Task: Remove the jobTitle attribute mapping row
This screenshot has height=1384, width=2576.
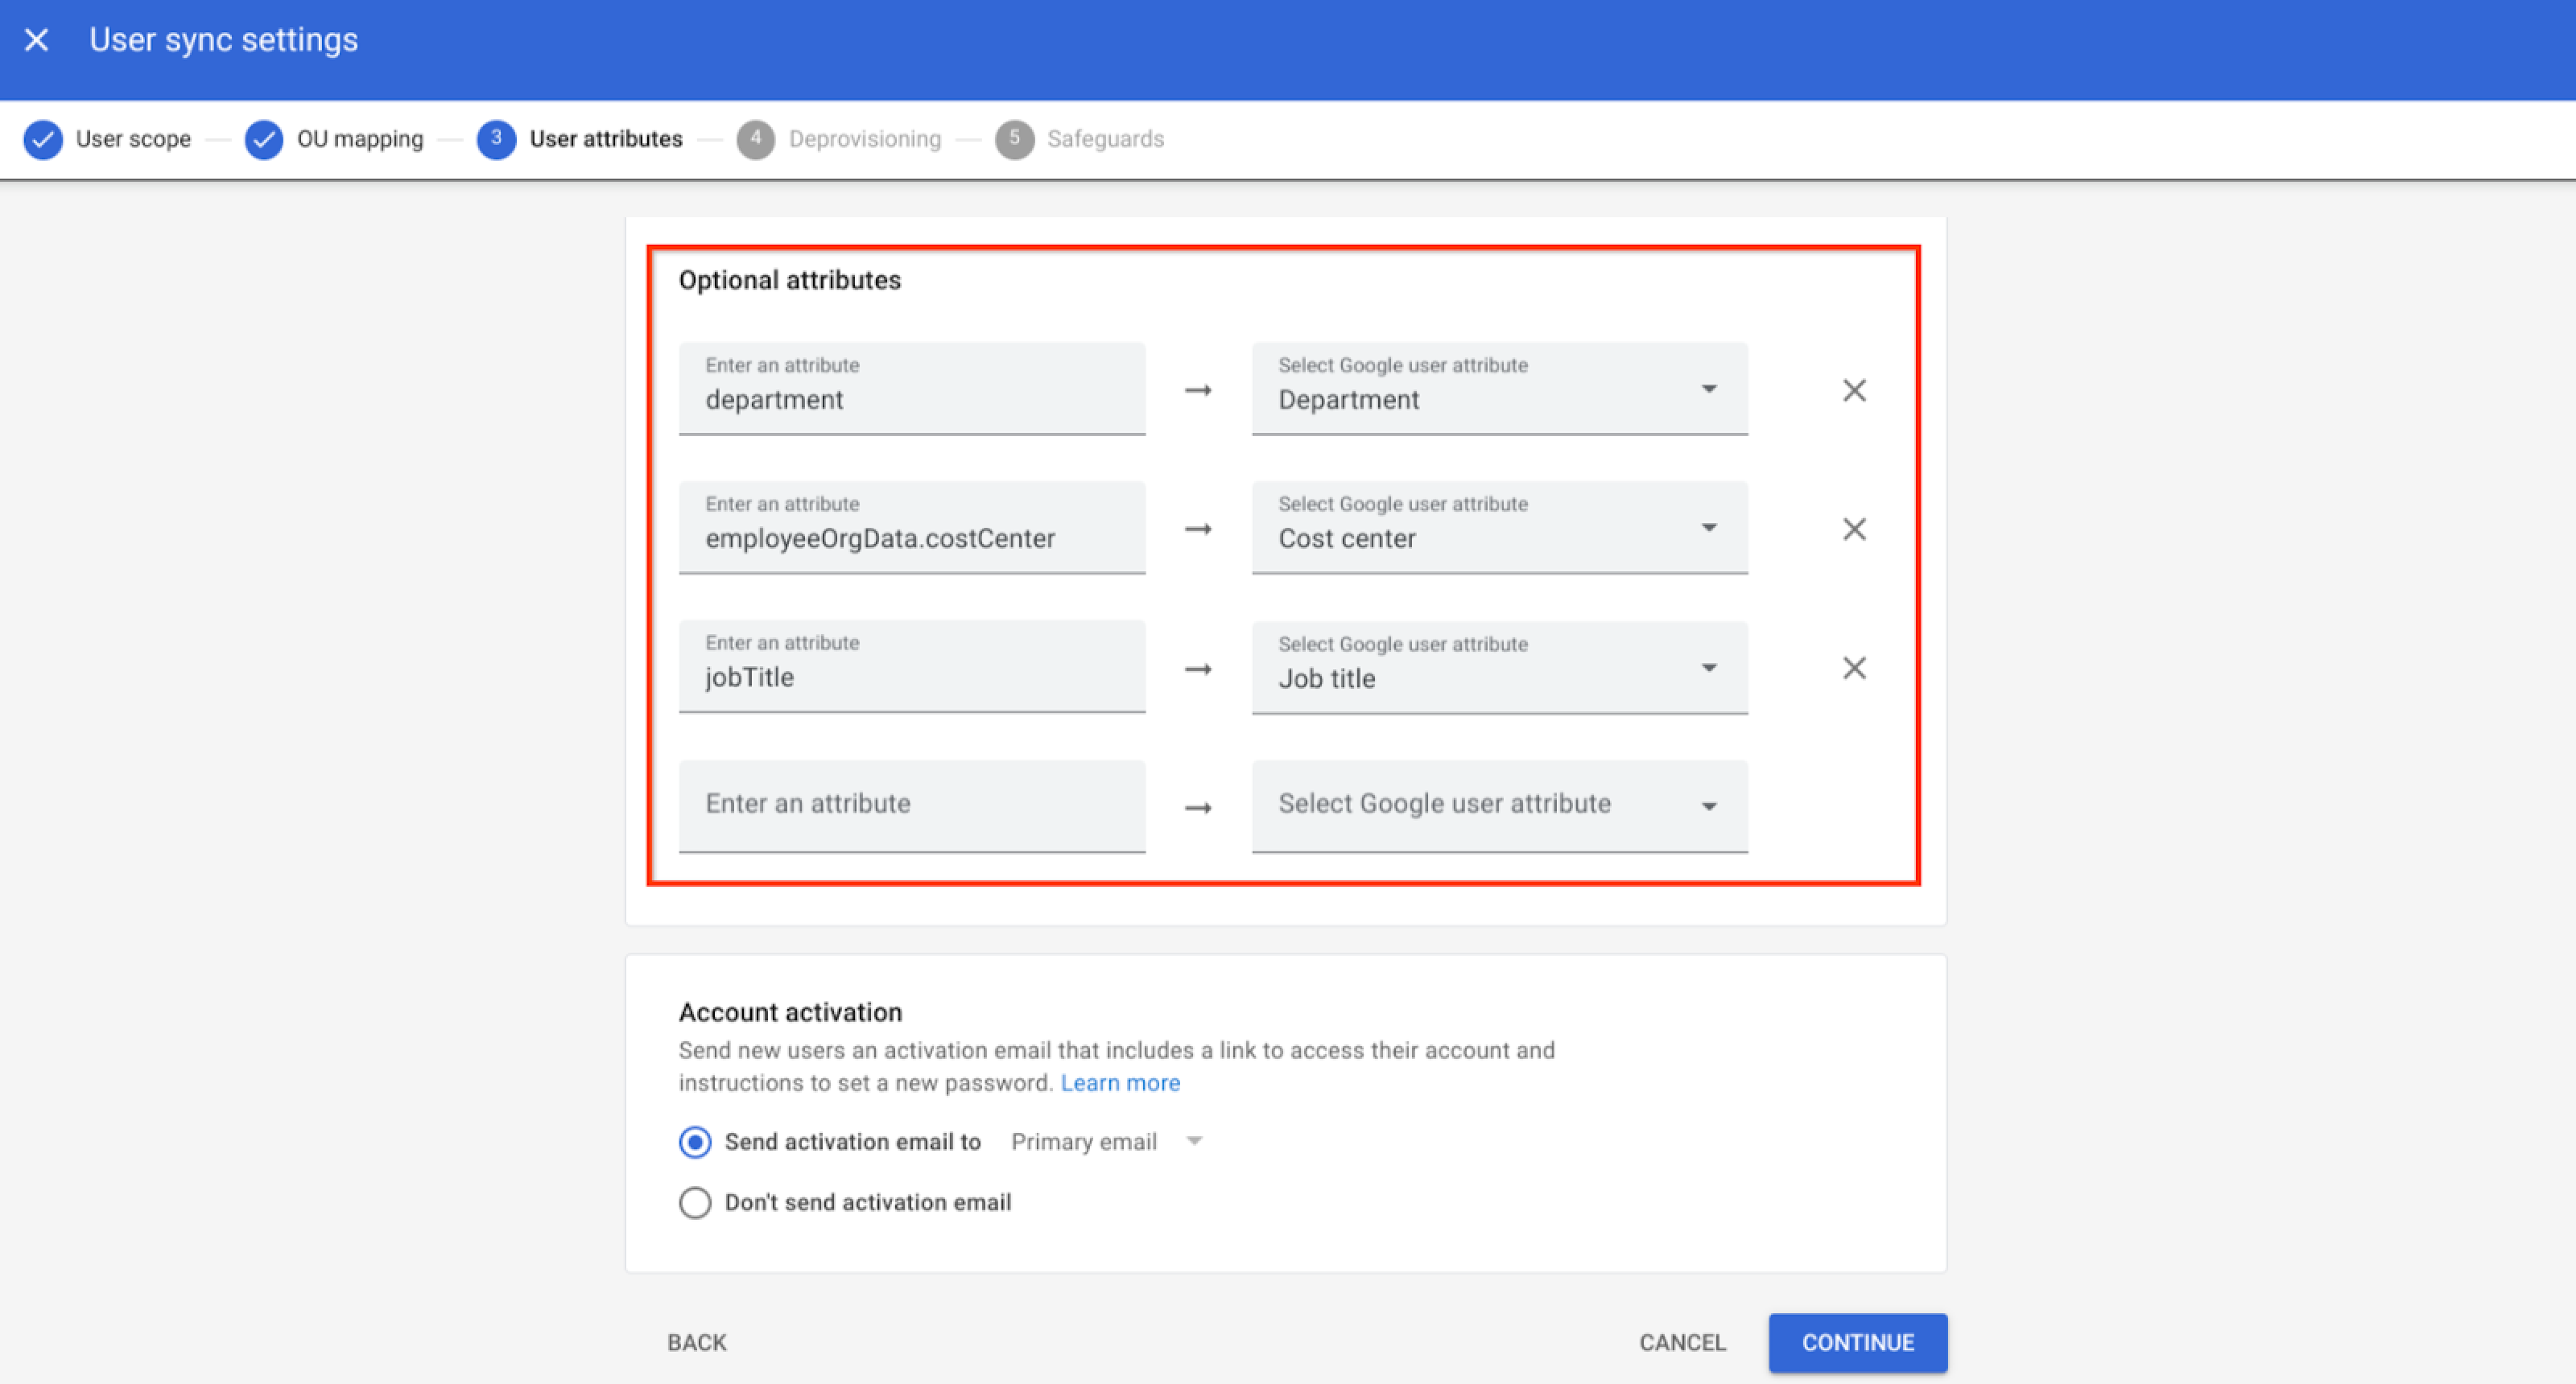Action: 1854,668
